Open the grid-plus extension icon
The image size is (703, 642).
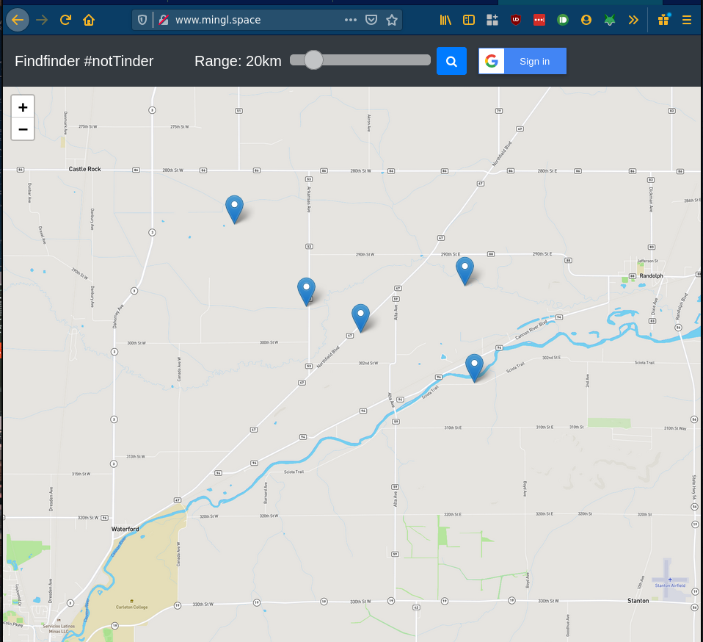[x=492, y=20]
